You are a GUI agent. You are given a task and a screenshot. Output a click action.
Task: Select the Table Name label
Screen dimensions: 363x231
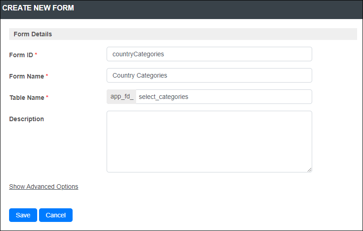(27, 98)
